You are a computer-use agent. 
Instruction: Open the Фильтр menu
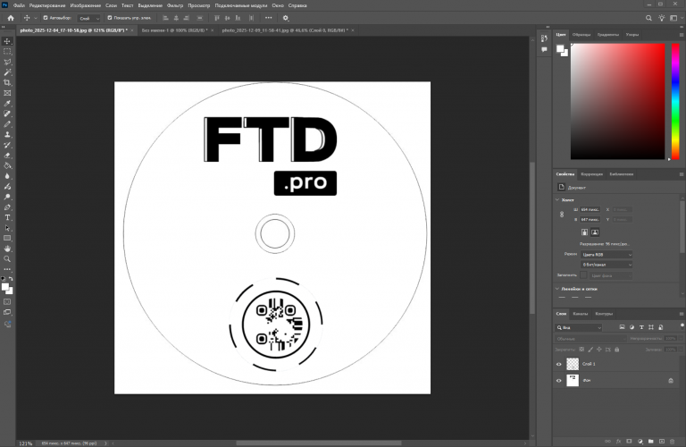175,5
